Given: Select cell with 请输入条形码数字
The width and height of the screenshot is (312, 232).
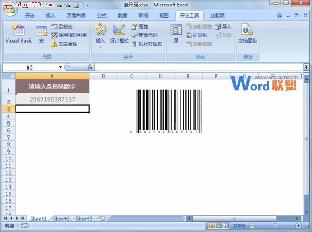Looking at the screenshot, I should point(53,86).
